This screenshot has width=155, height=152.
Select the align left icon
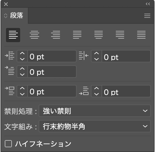click(x=13, y=35)
